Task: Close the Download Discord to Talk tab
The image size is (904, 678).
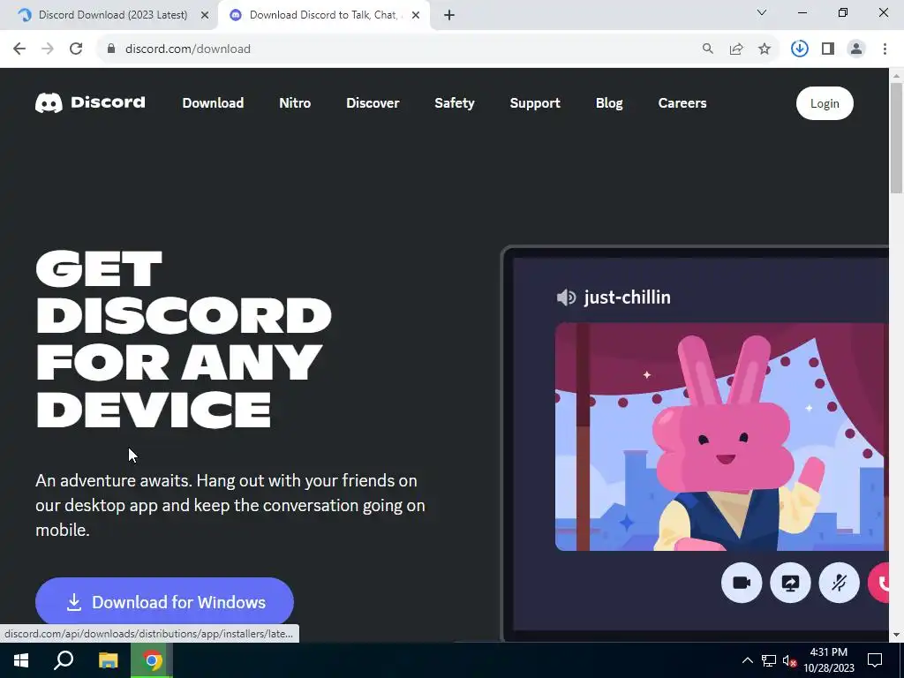Action: [416, 15]
